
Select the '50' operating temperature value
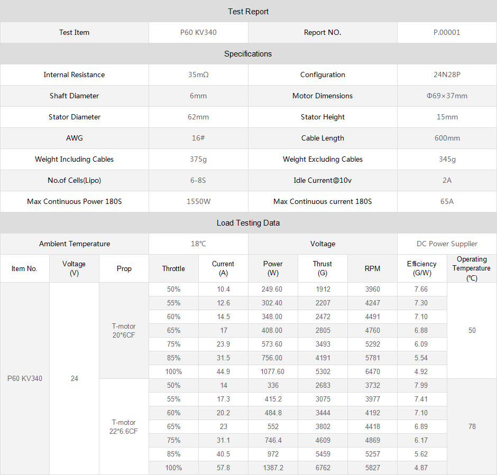472,331
